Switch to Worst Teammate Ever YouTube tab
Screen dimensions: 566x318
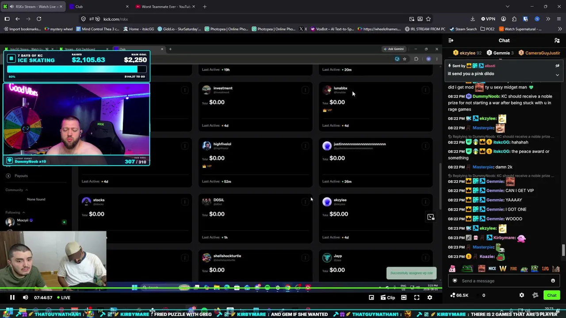(166, 7)
